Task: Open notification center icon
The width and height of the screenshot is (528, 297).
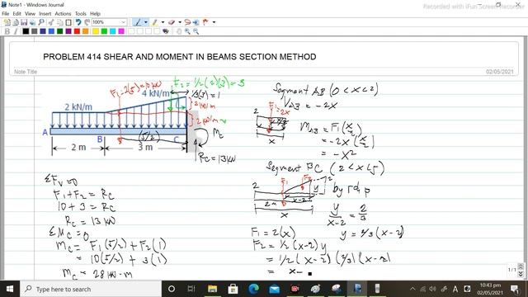Action: click(x=515, y=289)
